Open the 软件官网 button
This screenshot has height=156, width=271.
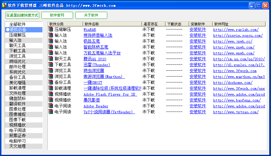57,15
